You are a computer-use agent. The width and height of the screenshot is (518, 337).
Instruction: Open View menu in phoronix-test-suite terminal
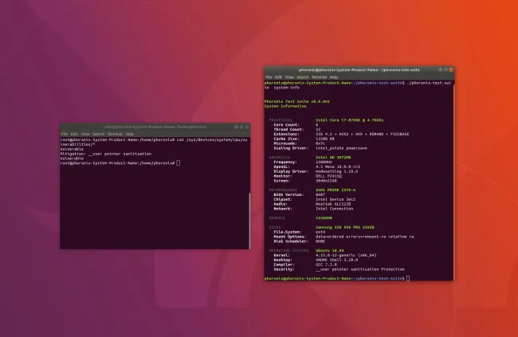coord(289,77)
